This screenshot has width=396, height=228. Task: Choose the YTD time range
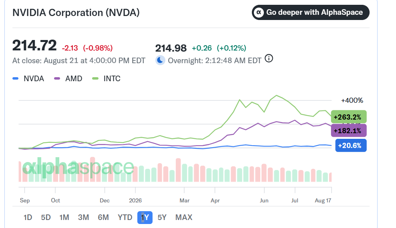coord(125,218)
